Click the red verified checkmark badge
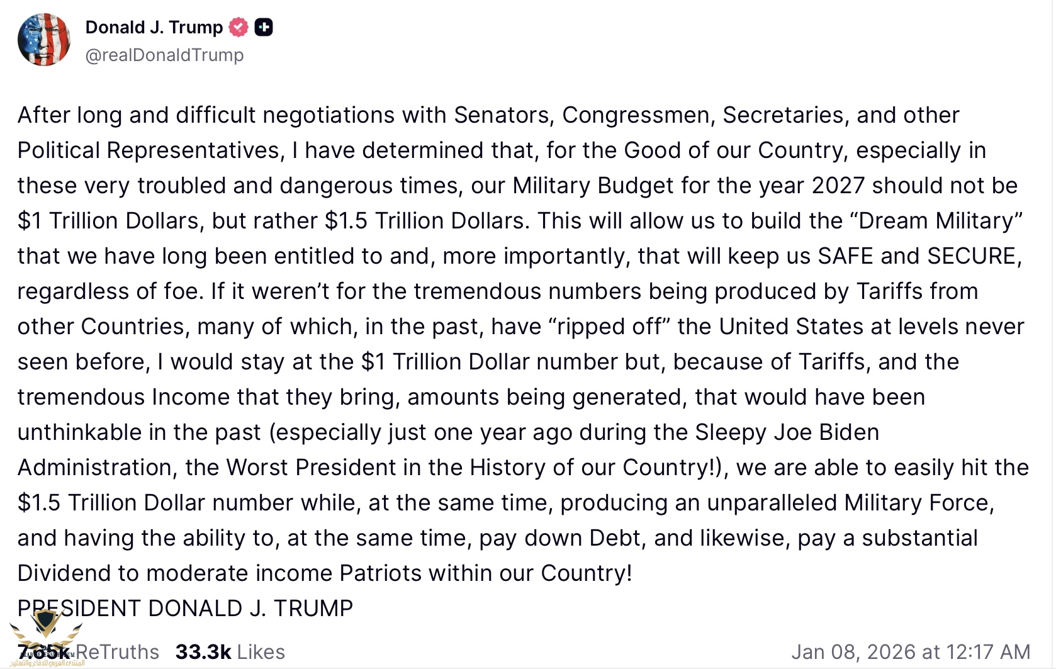The image size is (1056, 669). pos(239,28)
